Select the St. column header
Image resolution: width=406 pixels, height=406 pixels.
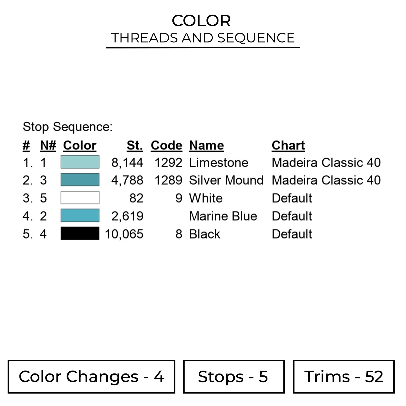point(135,145)
